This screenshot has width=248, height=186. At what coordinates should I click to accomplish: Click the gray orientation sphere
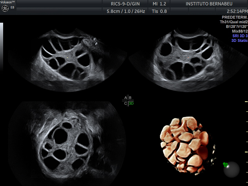click(232, 170)
